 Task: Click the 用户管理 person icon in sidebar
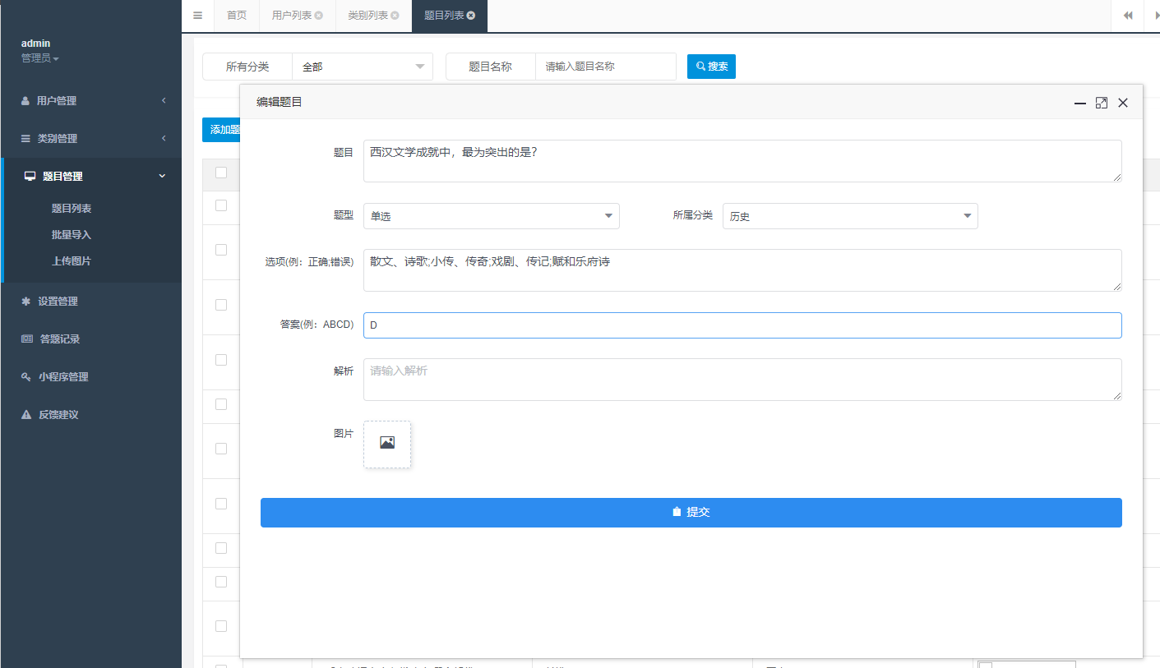25,100
